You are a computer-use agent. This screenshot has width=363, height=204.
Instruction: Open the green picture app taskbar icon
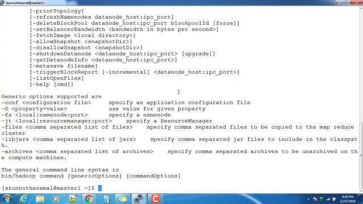point(73,199)
